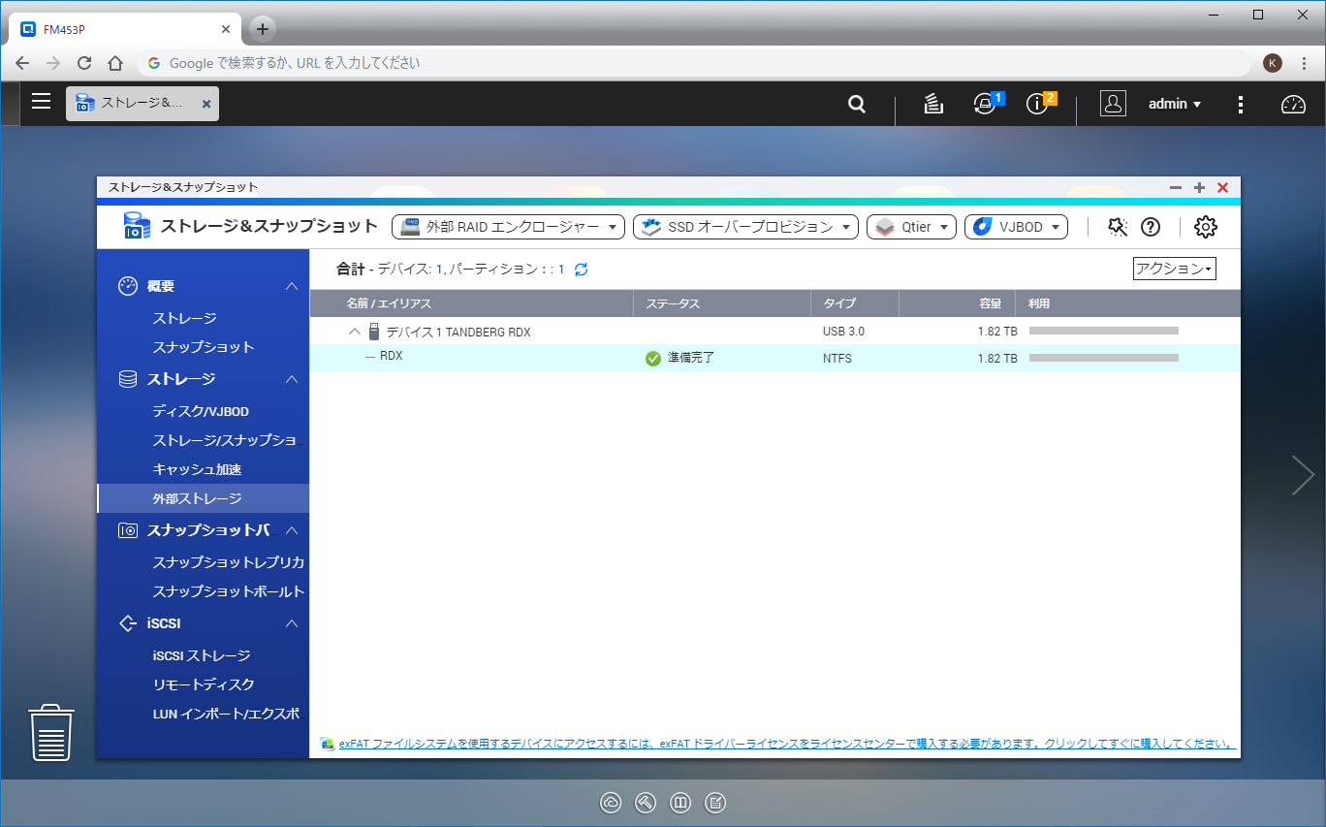Open the Qtier dropdown menu
1326x827 pixels.
click(x=911, y=227)
